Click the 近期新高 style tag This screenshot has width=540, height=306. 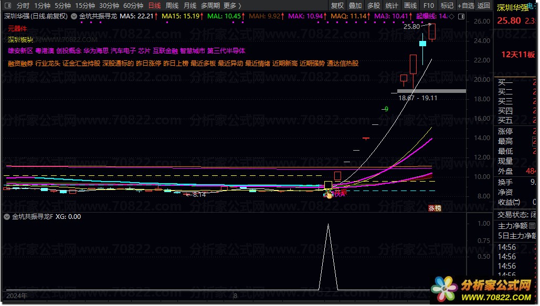coord(285,64)
